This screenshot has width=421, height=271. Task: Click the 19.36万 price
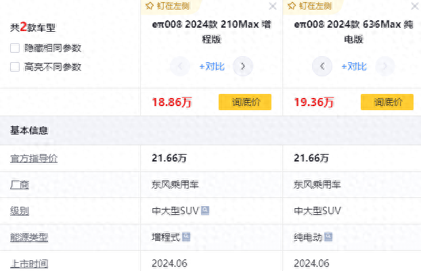pos(314,102)
